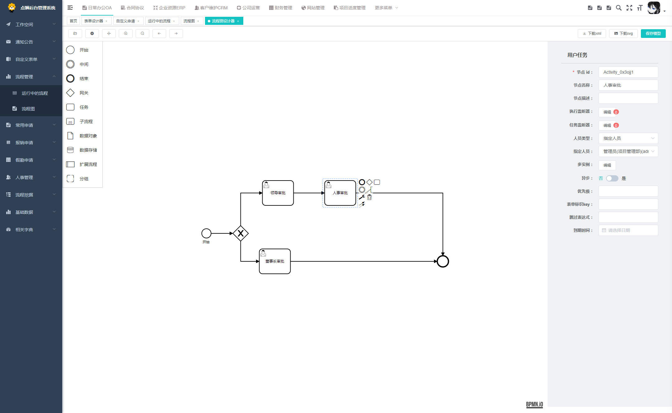Click the zoom in toolbar button

pyautogui.click(x=126, y=34)
